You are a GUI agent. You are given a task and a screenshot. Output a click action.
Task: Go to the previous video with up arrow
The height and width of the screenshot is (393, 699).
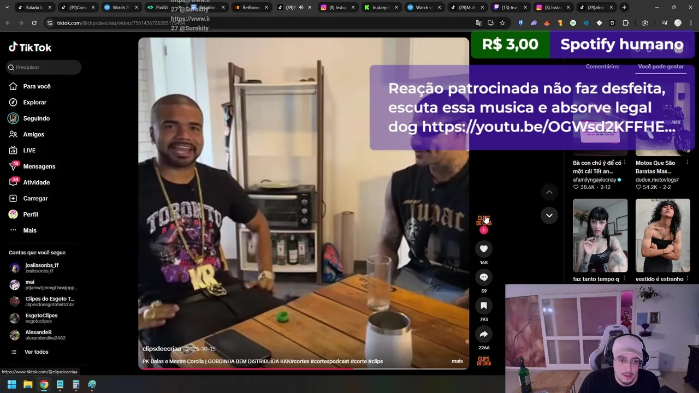coord(549,192)
